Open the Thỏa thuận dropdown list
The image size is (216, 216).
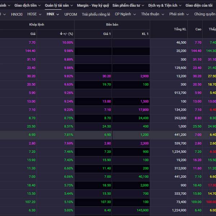[163, 14]
